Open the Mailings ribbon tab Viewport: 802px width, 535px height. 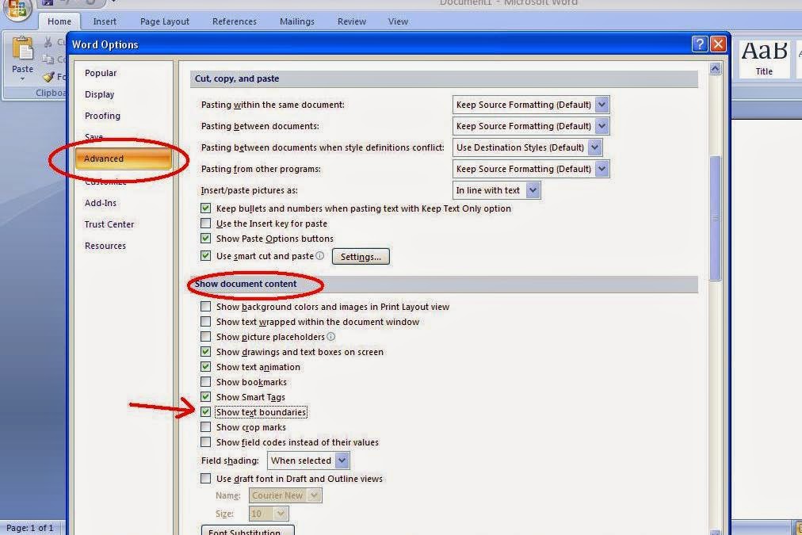tap(296, 21)
